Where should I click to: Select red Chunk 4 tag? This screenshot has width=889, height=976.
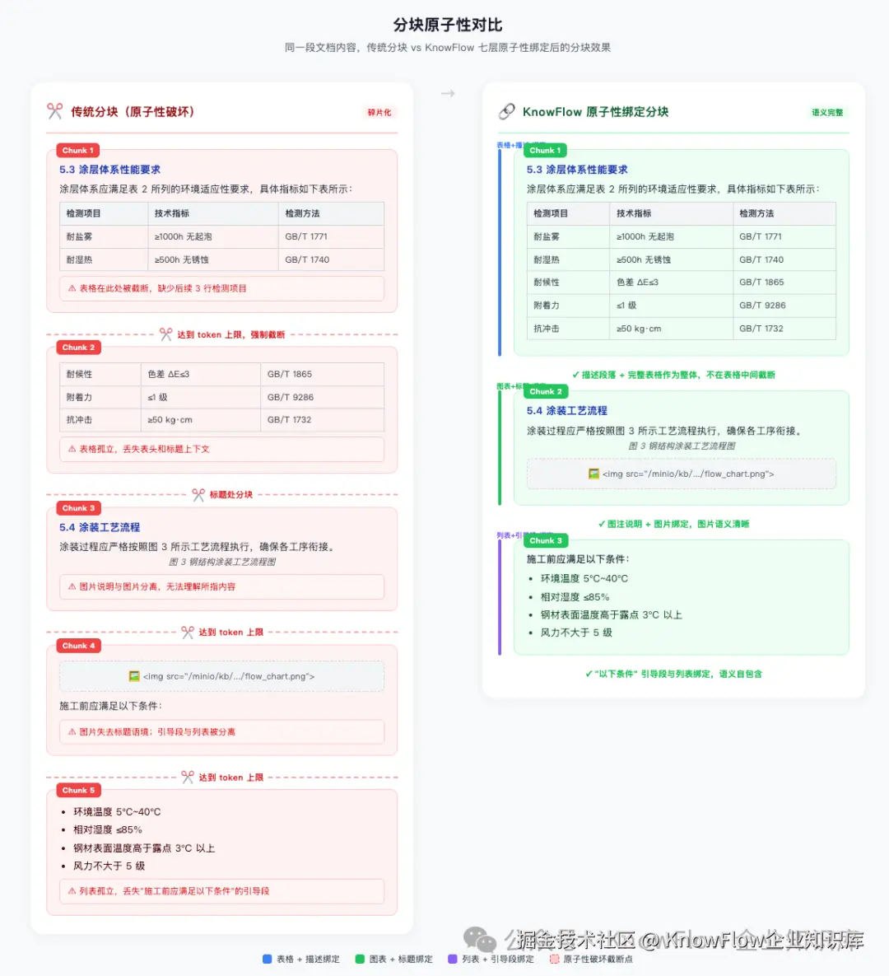pos(78,646)
